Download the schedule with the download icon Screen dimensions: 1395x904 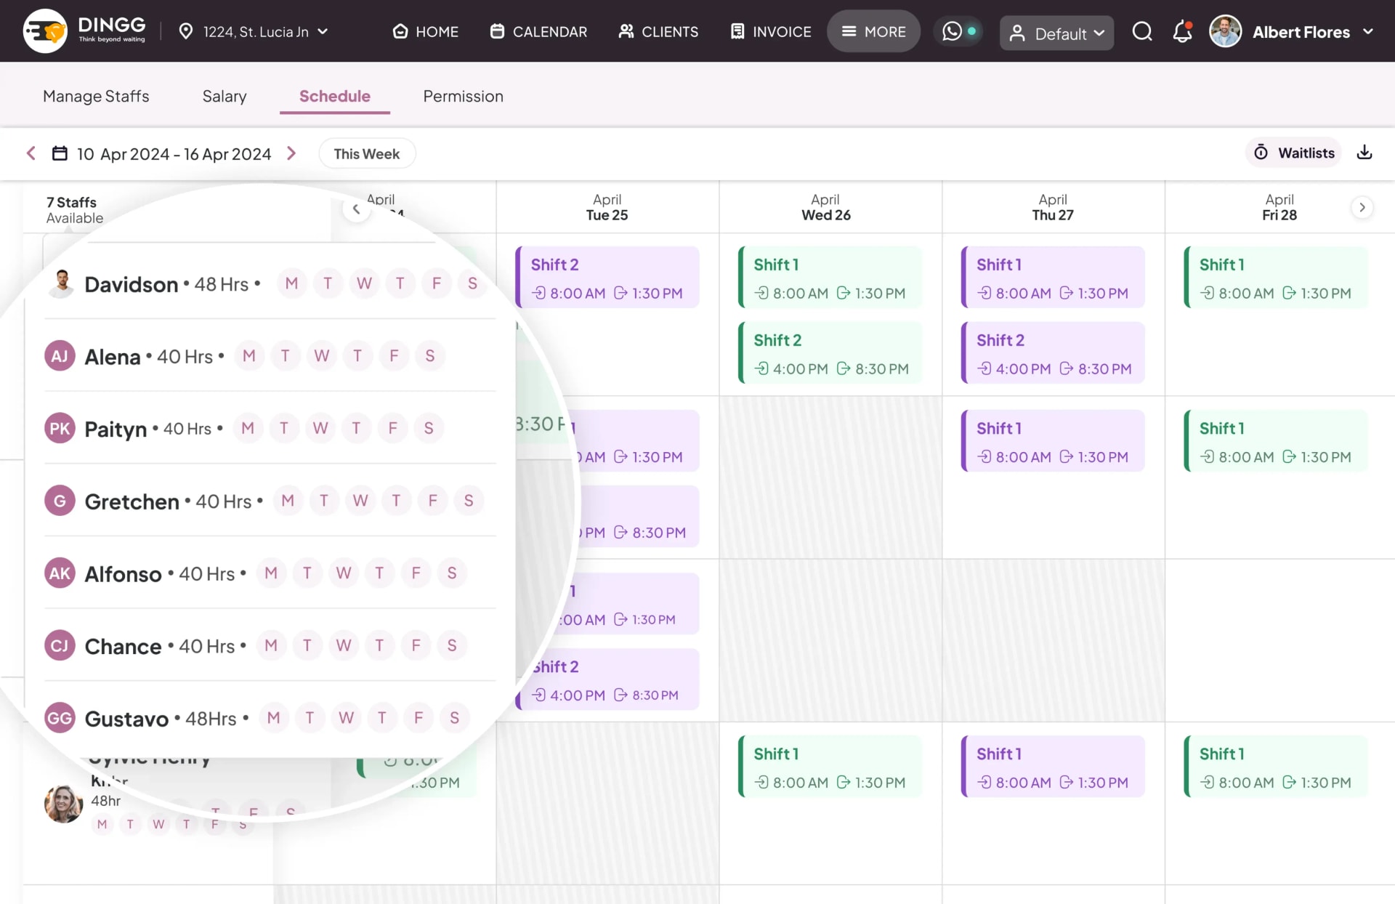point(1364,153)
